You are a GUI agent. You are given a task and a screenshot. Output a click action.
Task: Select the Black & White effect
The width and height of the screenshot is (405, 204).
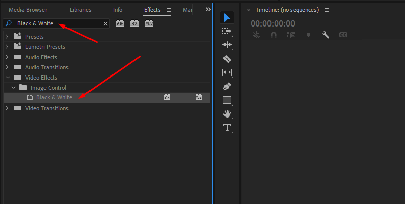click(54, 97)
